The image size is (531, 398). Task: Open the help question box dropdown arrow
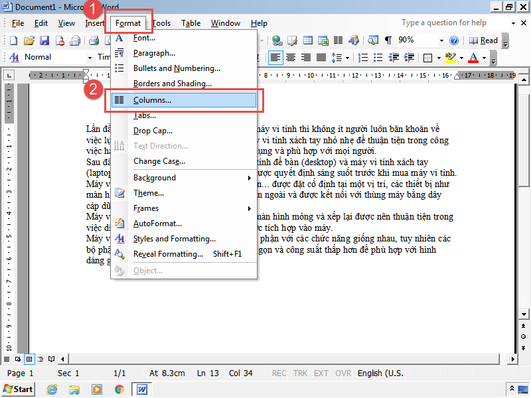point(513,23)
